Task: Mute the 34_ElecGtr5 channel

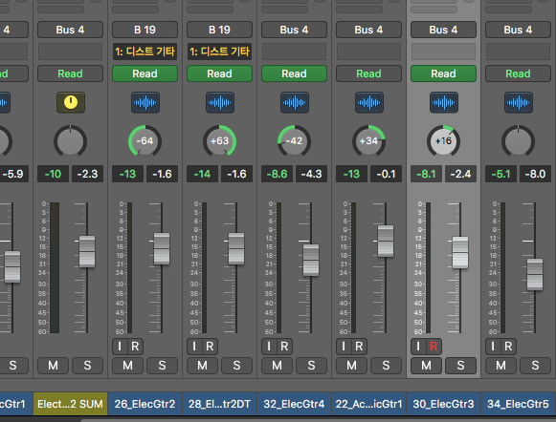Action: point(500,366)
